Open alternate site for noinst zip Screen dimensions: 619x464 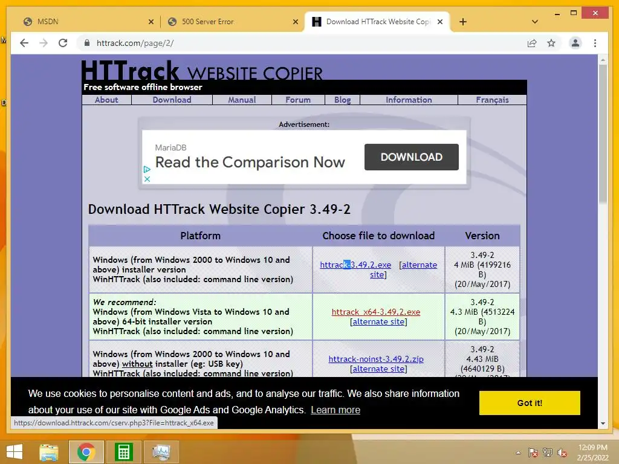(x=378, y=369)
